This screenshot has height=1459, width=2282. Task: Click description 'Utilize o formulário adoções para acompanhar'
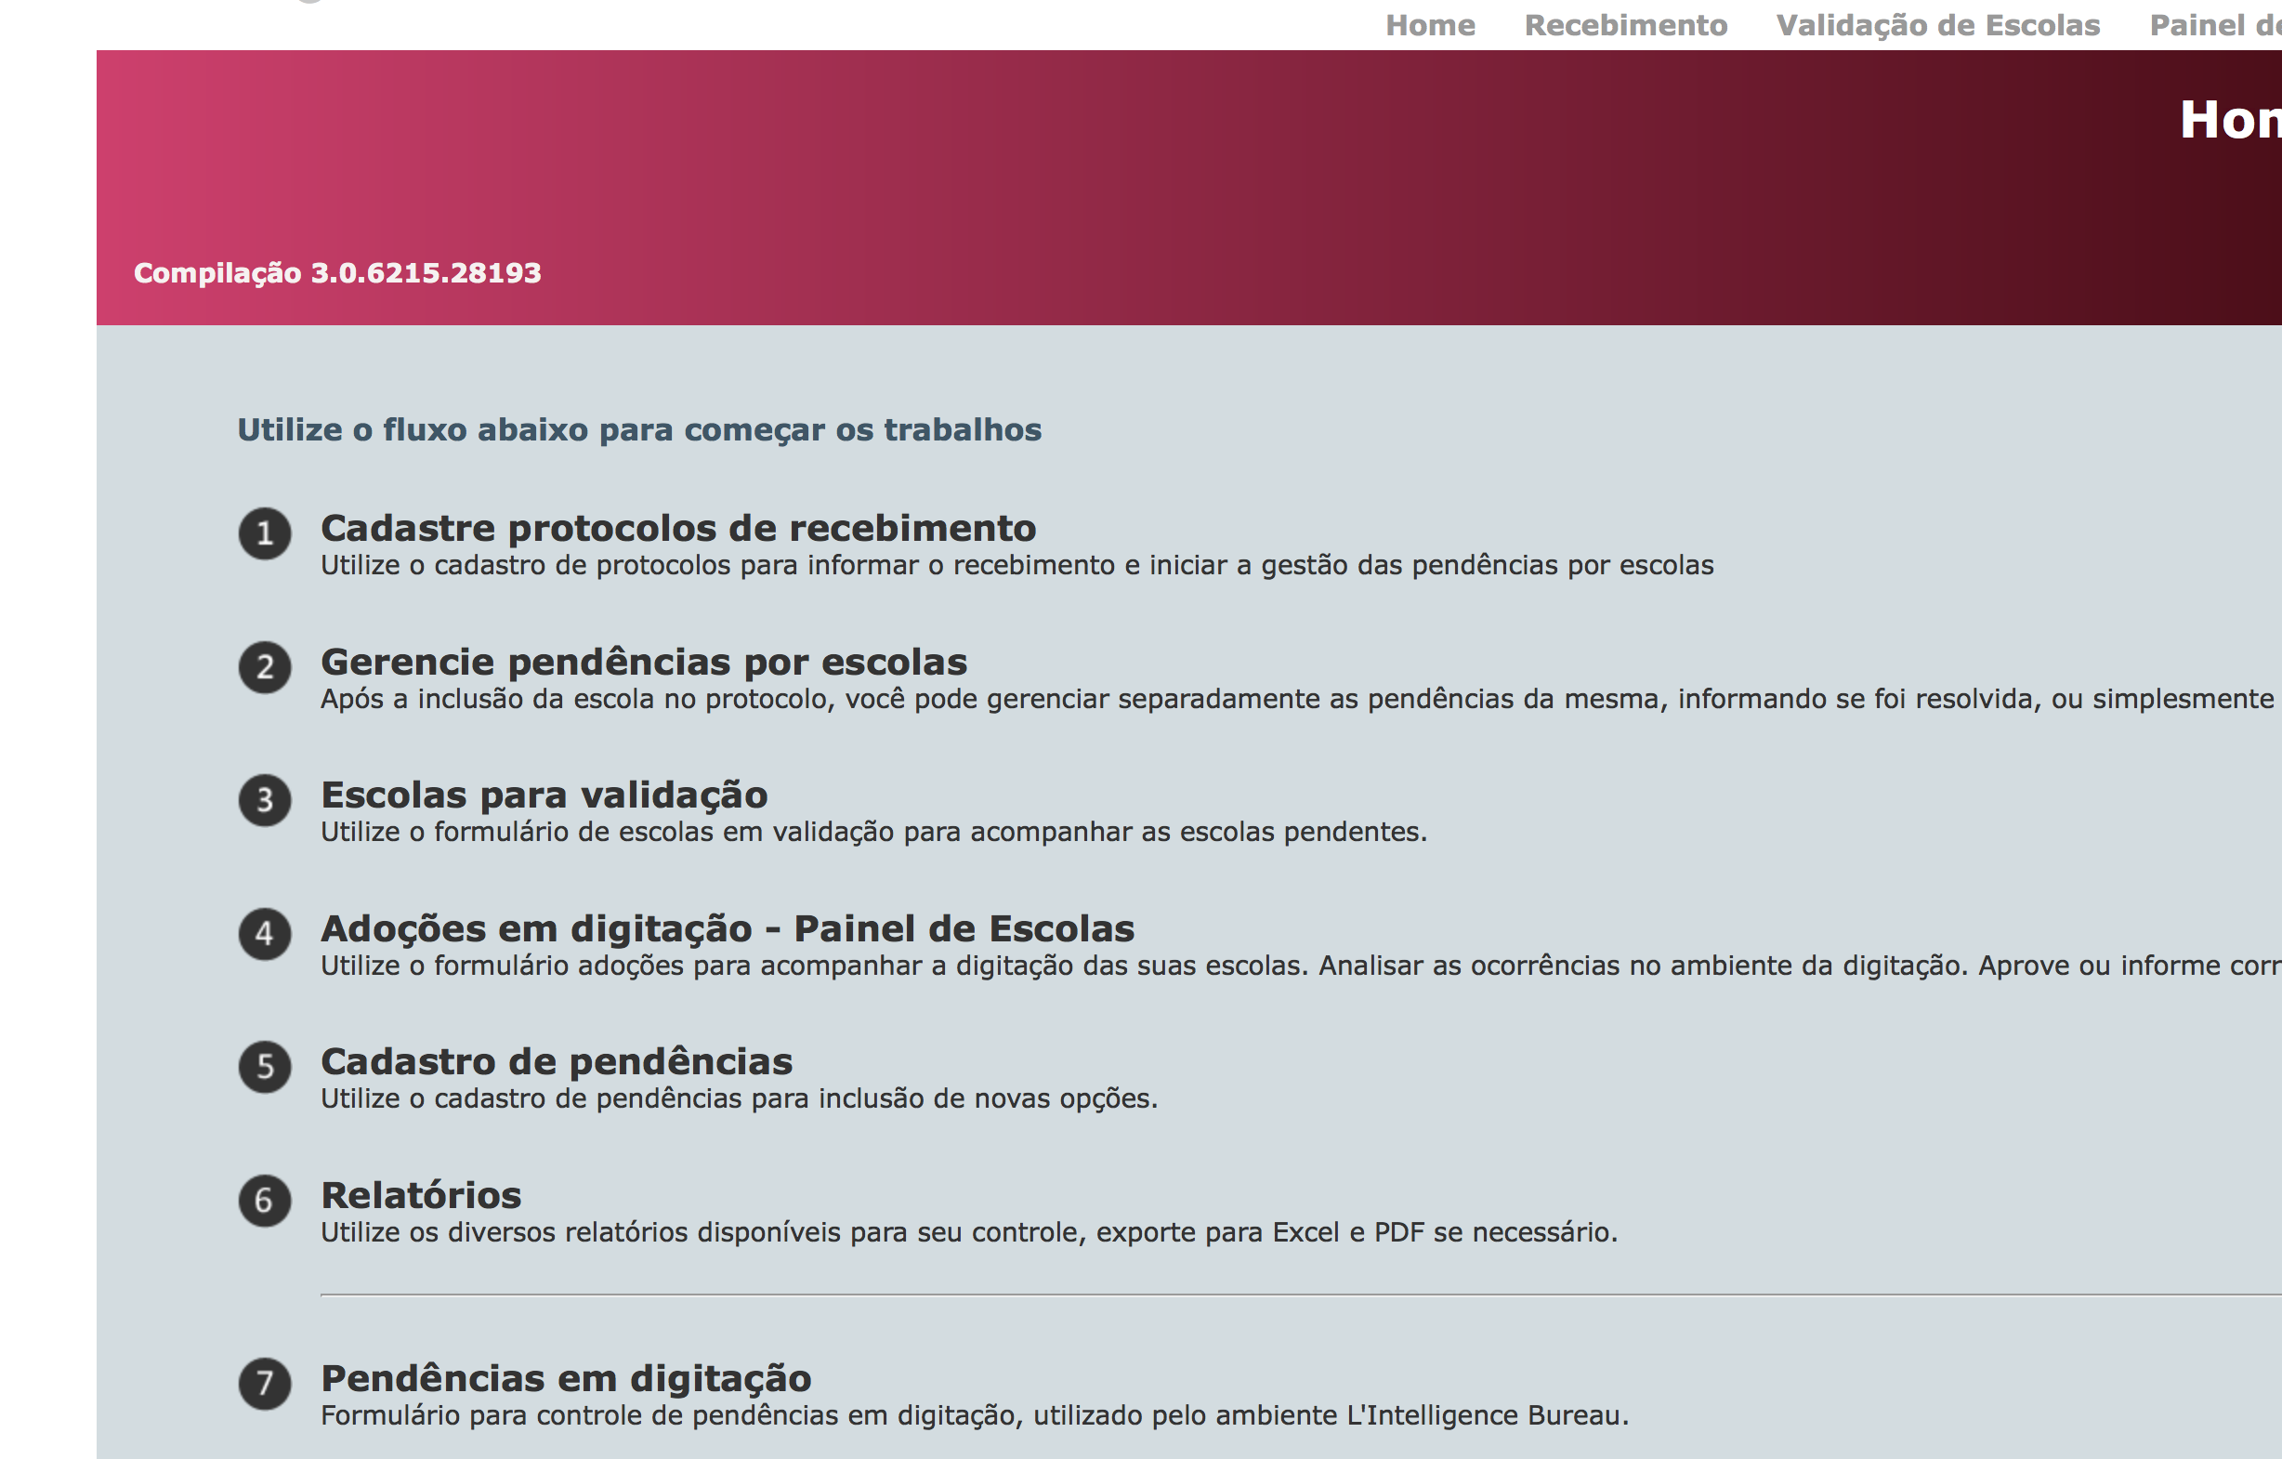tap(1300, 966)
